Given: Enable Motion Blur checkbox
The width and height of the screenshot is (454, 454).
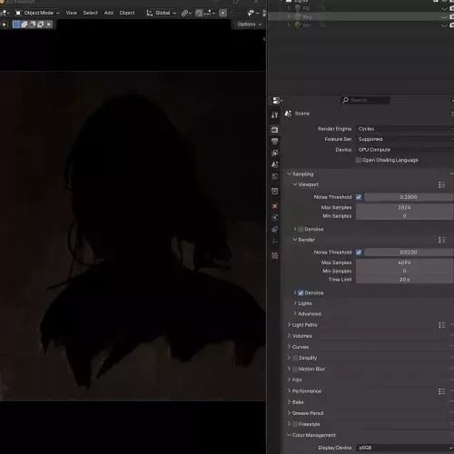Looking at the screenshot, I should 295,369.
